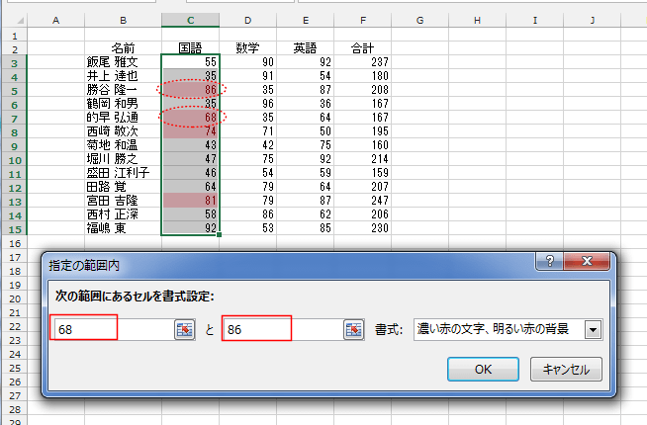Select the name cell 西村 正深
The height and width of the screenshot is (425, 647).
[x=123, y=213]
